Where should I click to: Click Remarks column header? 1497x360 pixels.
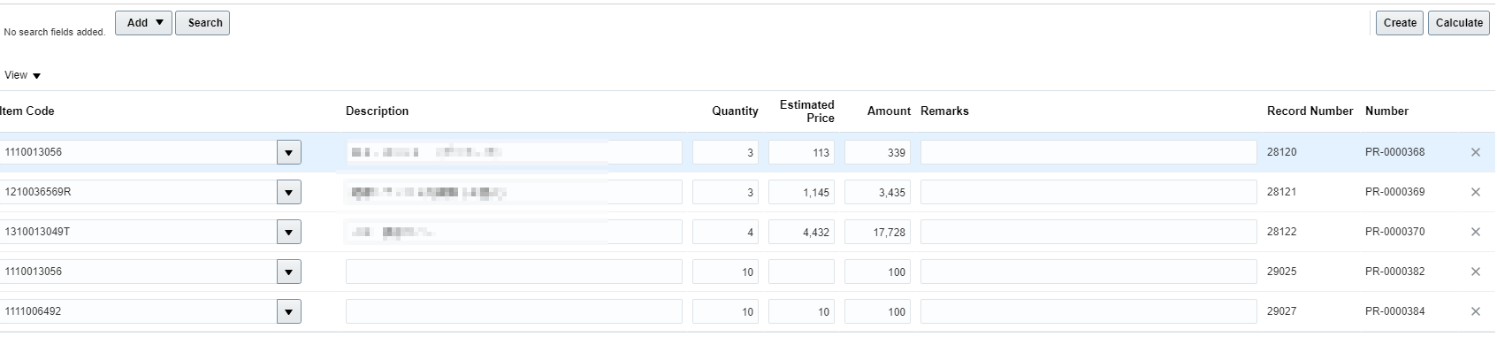[944, 111]
